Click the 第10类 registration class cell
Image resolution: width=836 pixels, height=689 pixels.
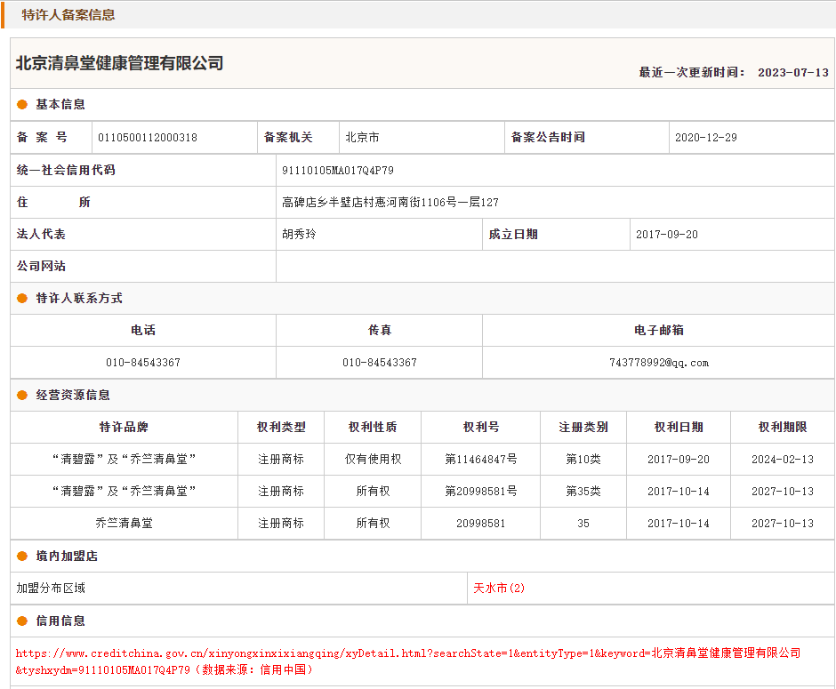(x=583, y=460)
